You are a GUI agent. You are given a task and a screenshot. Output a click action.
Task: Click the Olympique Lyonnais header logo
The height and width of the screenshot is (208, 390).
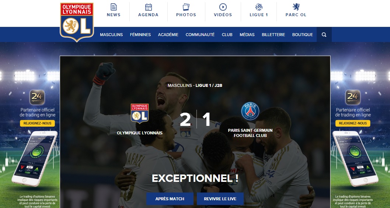pos(77,22)
